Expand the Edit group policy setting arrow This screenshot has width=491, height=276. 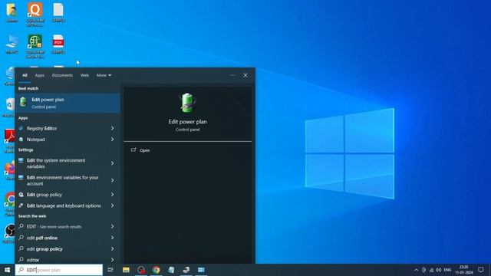coord(113,194)
